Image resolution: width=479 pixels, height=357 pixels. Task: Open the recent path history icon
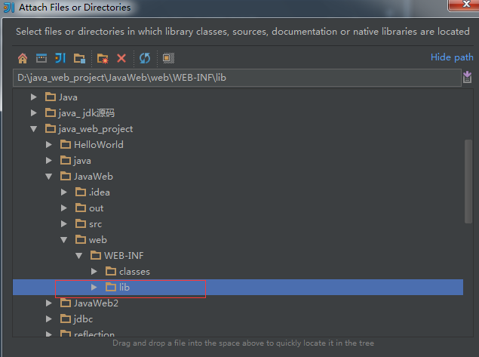pos(468,77)
